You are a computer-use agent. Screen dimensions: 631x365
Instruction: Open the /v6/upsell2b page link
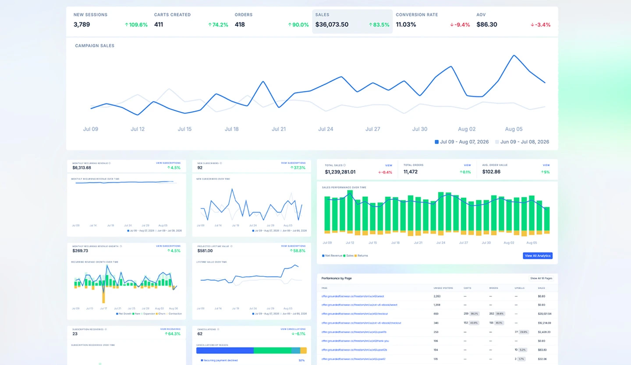(x=354, y=350)
